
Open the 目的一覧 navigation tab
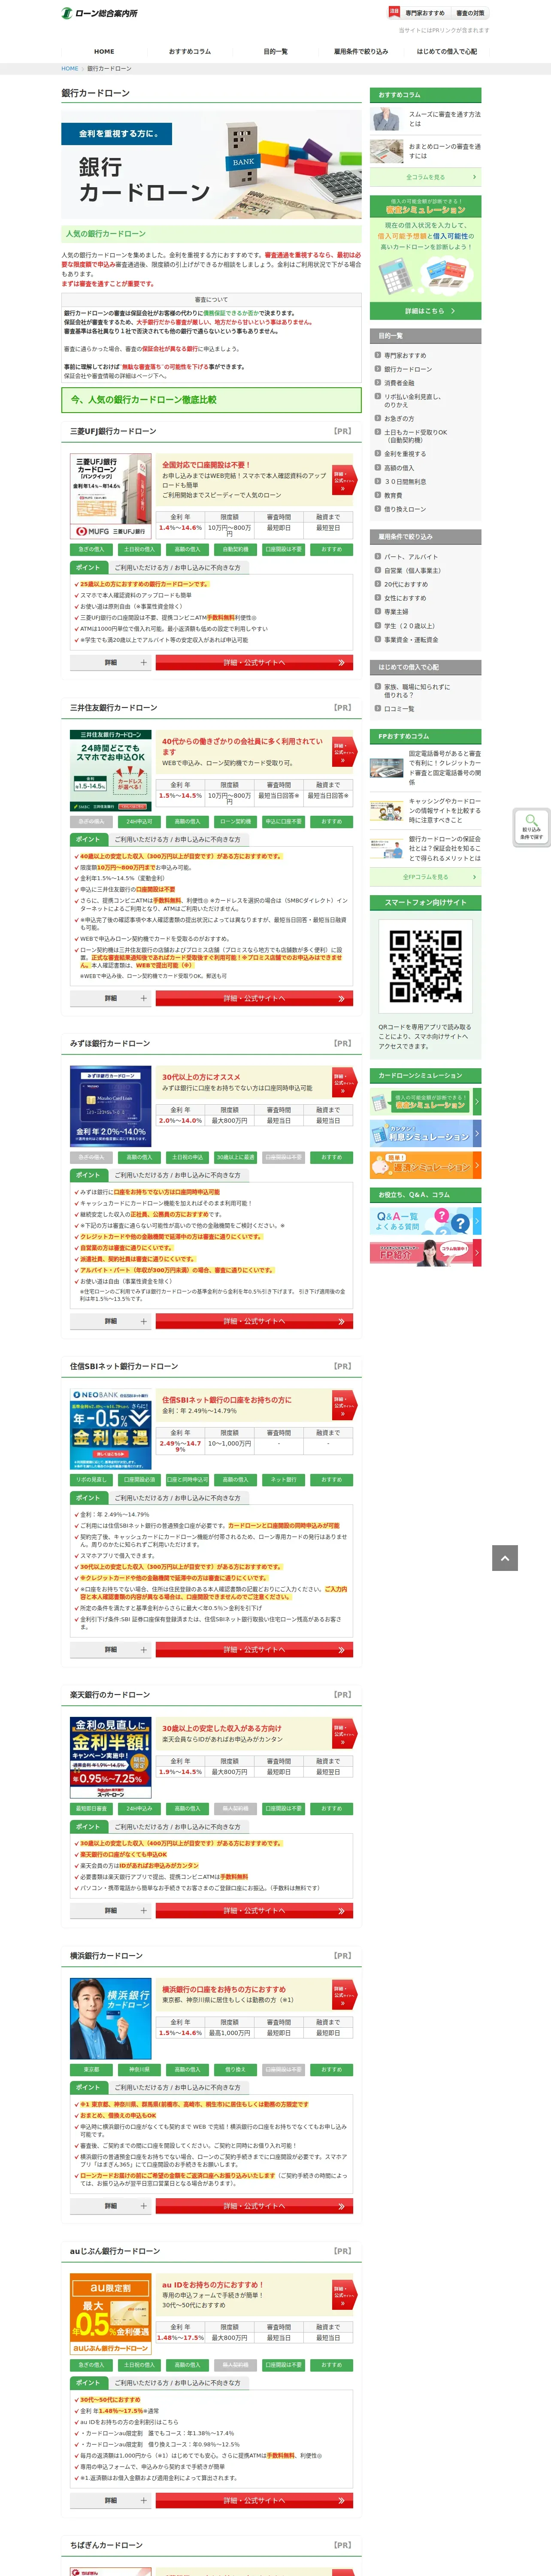tap(275, 51)
